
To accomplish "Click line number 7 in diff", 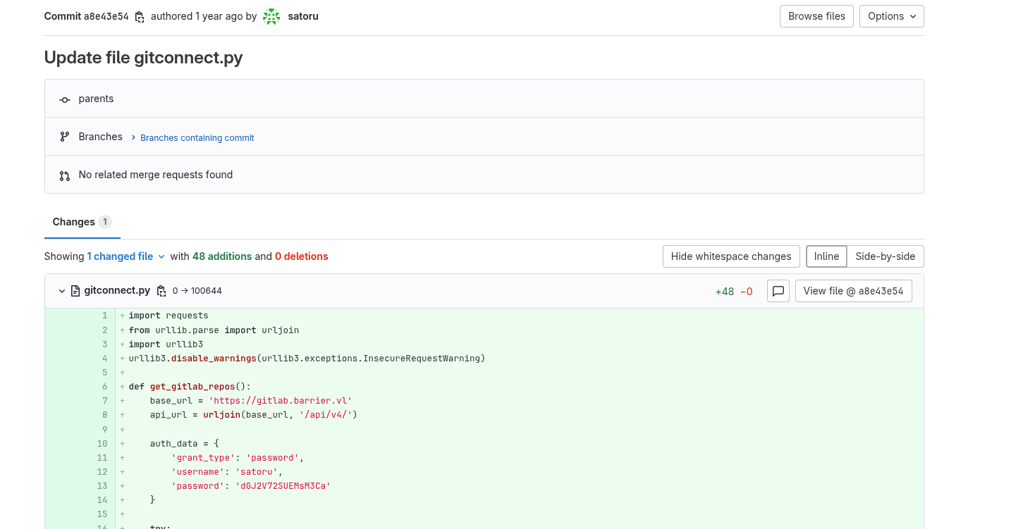I will [104, 401].
